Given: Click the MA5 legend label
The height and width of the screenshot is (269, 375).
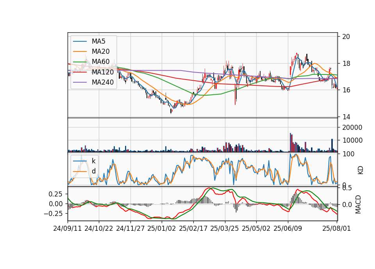Looking at the screenshot, I should tap(98, 41).
